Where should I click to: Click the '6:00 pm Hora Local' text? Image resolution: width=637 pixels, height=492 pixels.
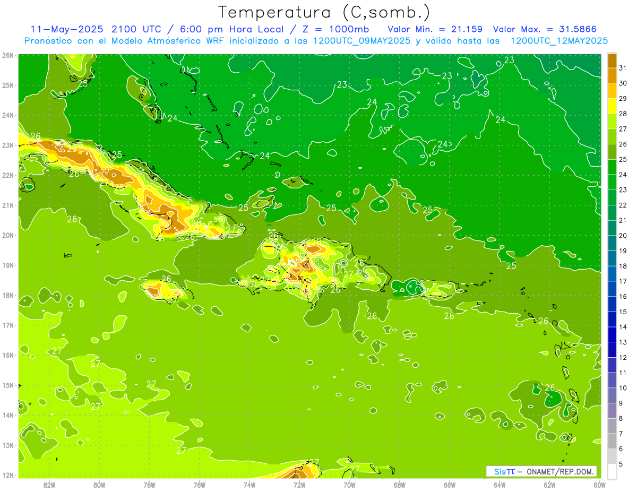[x=233, y=29]
